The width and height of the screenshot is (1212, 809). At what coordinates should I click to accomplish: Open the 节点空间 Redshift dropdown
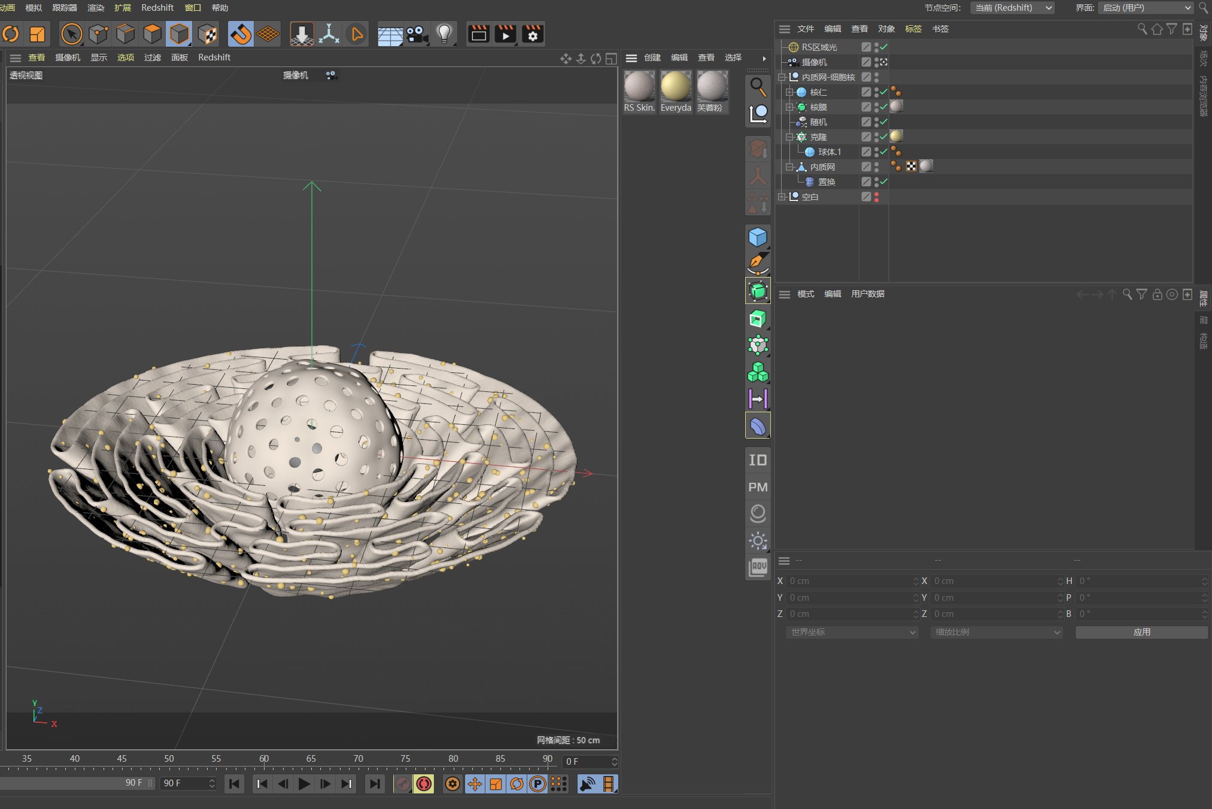pyautogui.click(x=1012, y=8)
